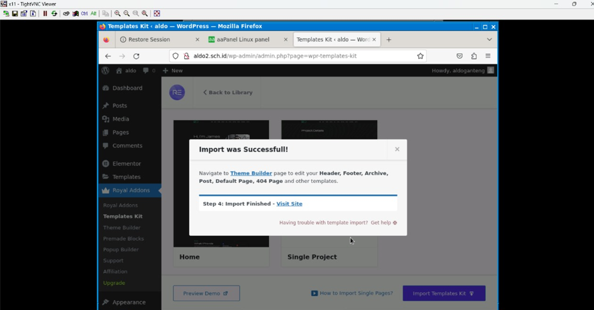Go forward in Firefox

[x=122, y=56]
